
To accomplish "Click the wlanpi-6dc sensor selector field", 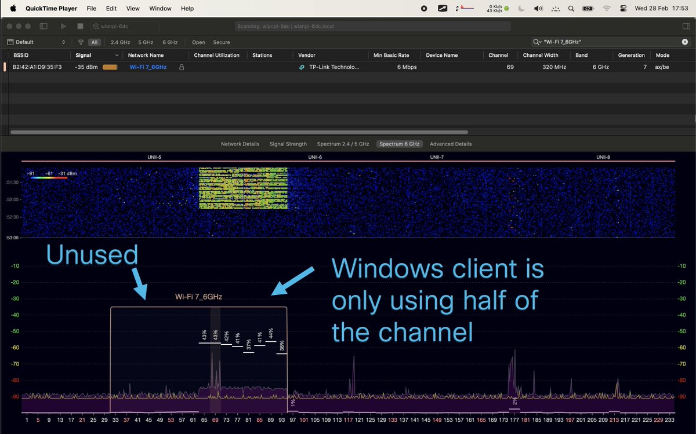I will (x=124, y=26).
